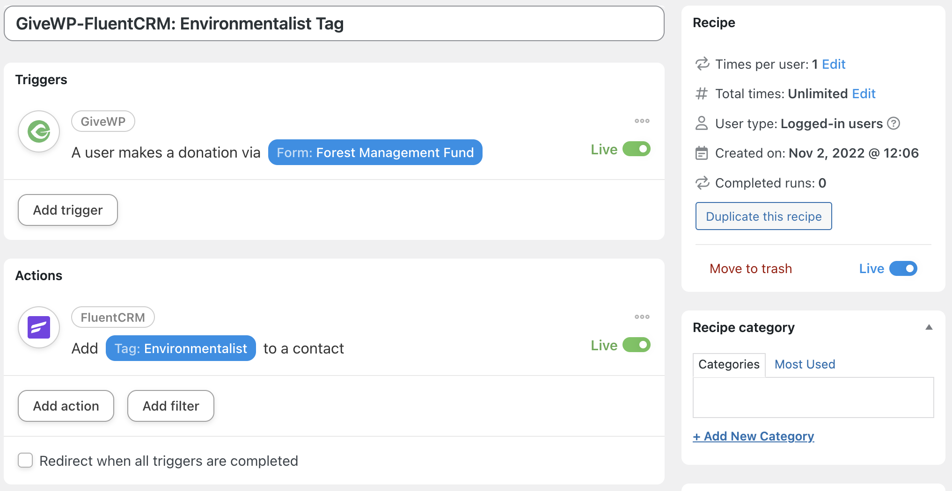Check Redirect when all triggers are completed

(x=25, y=461)
